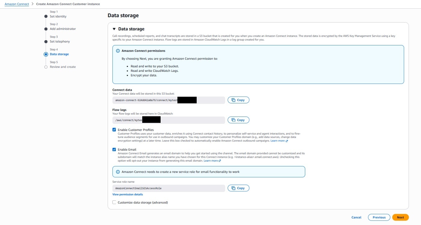The height and width of the screenshot is (225, 421).
Task: Go to Step 1 Set identity
Action: pyautogui.click(x=58, y=17)
